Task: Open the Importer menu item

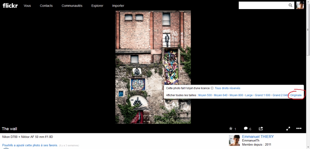Action: tap(118, 6)
